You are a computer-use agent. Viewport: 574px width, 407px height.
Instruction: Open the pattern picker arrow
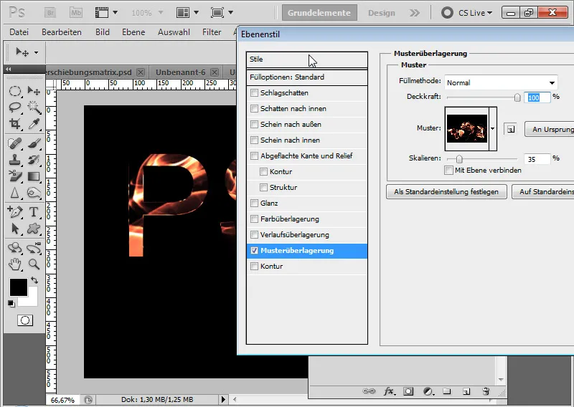493,129
